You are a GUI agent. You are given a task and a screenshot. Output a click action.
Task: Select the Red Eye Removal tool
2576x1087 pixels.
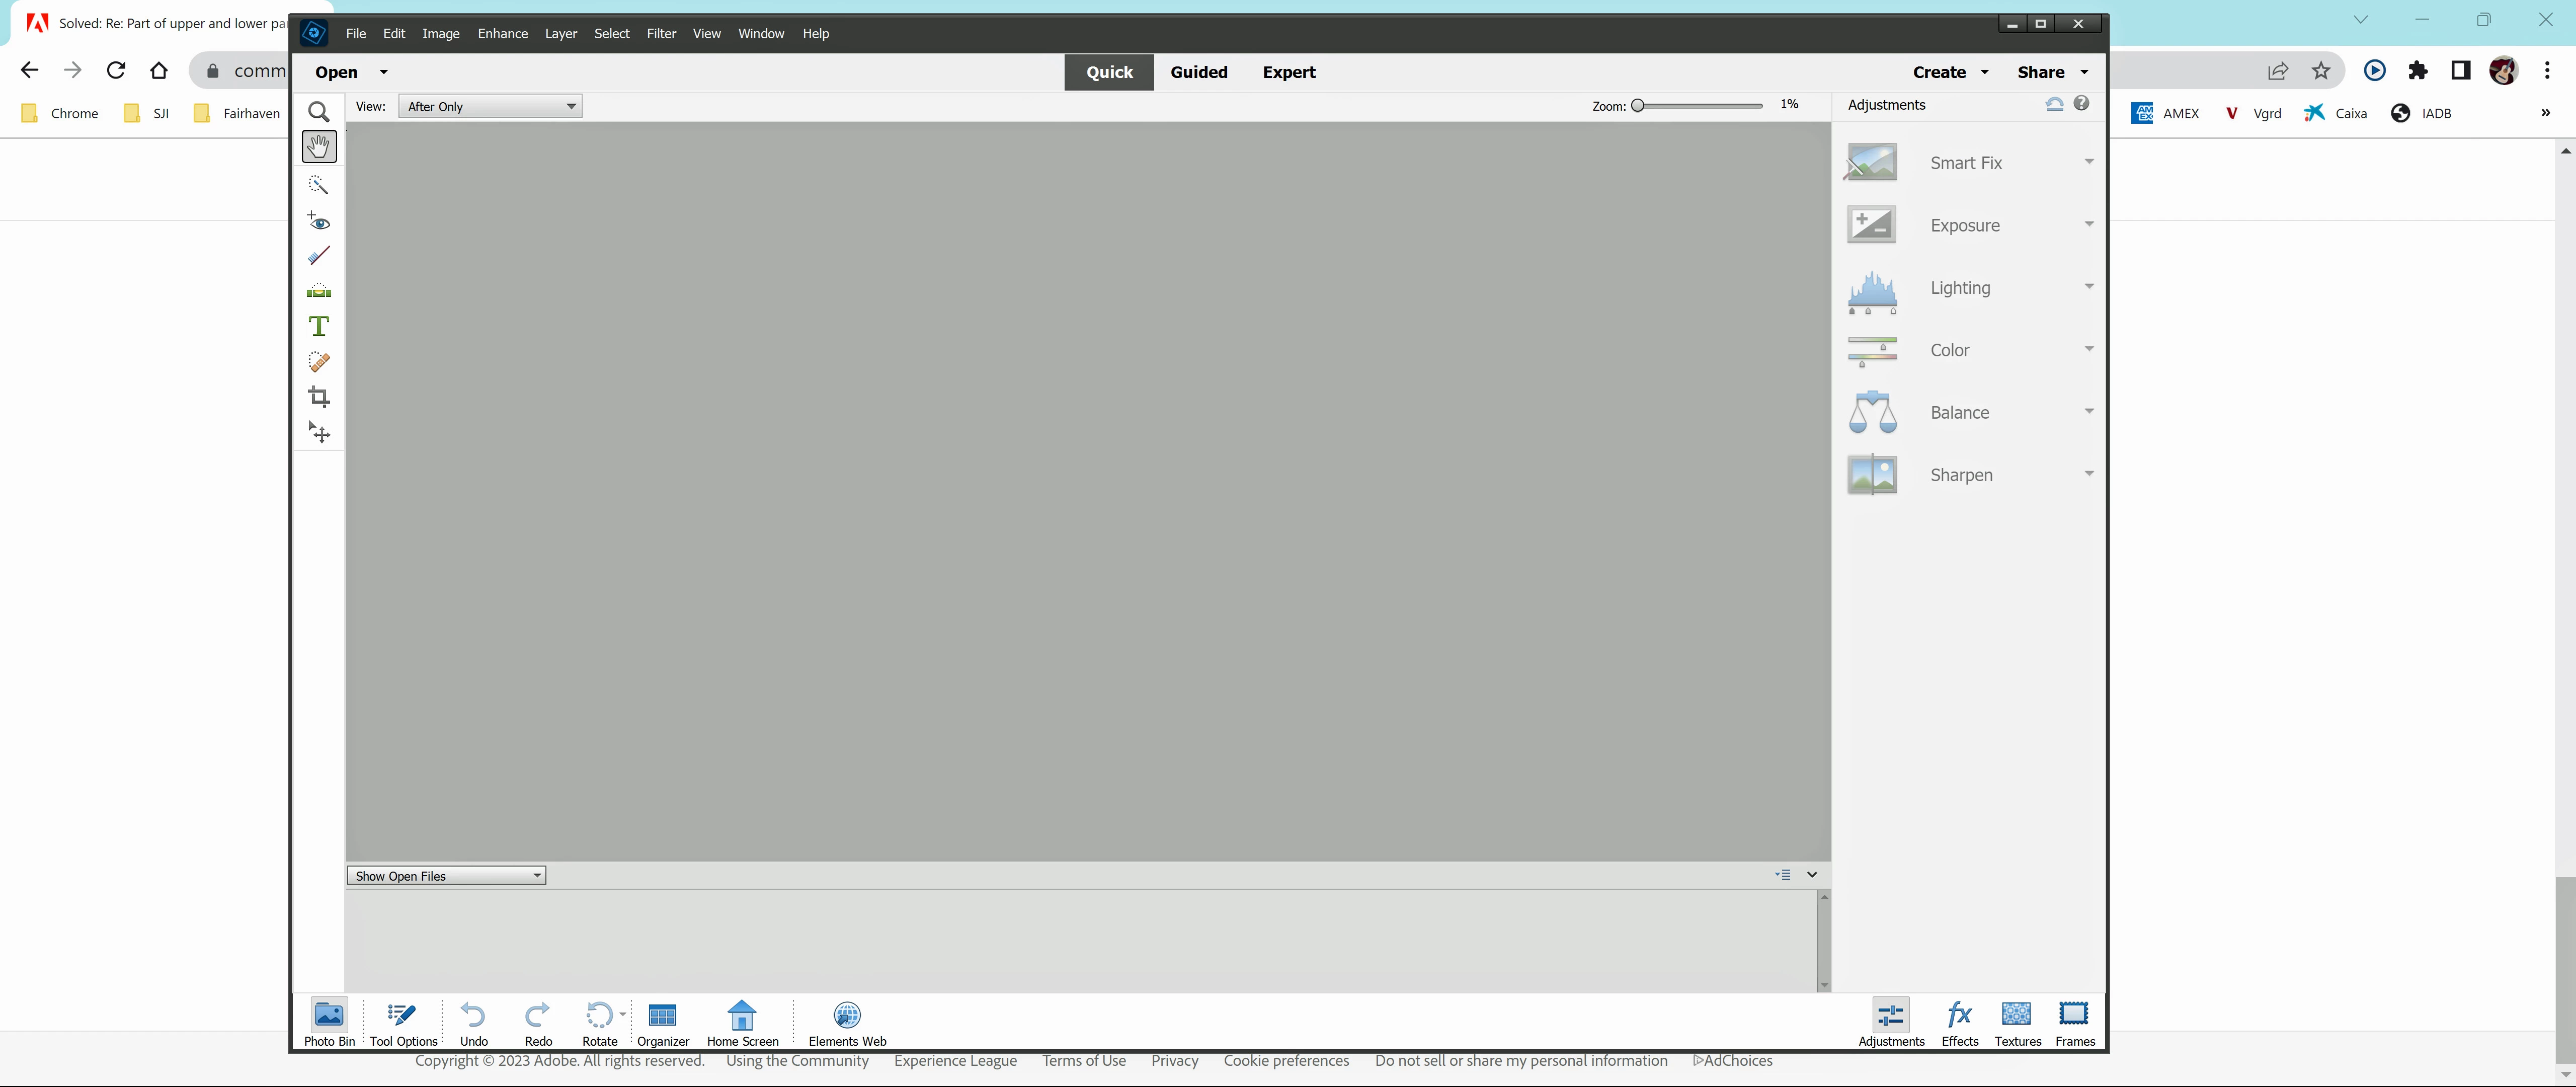[319, 221]
